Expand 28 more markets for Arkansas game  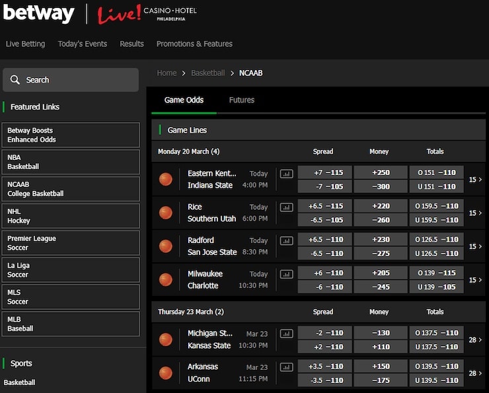click(x=475, y=373)
